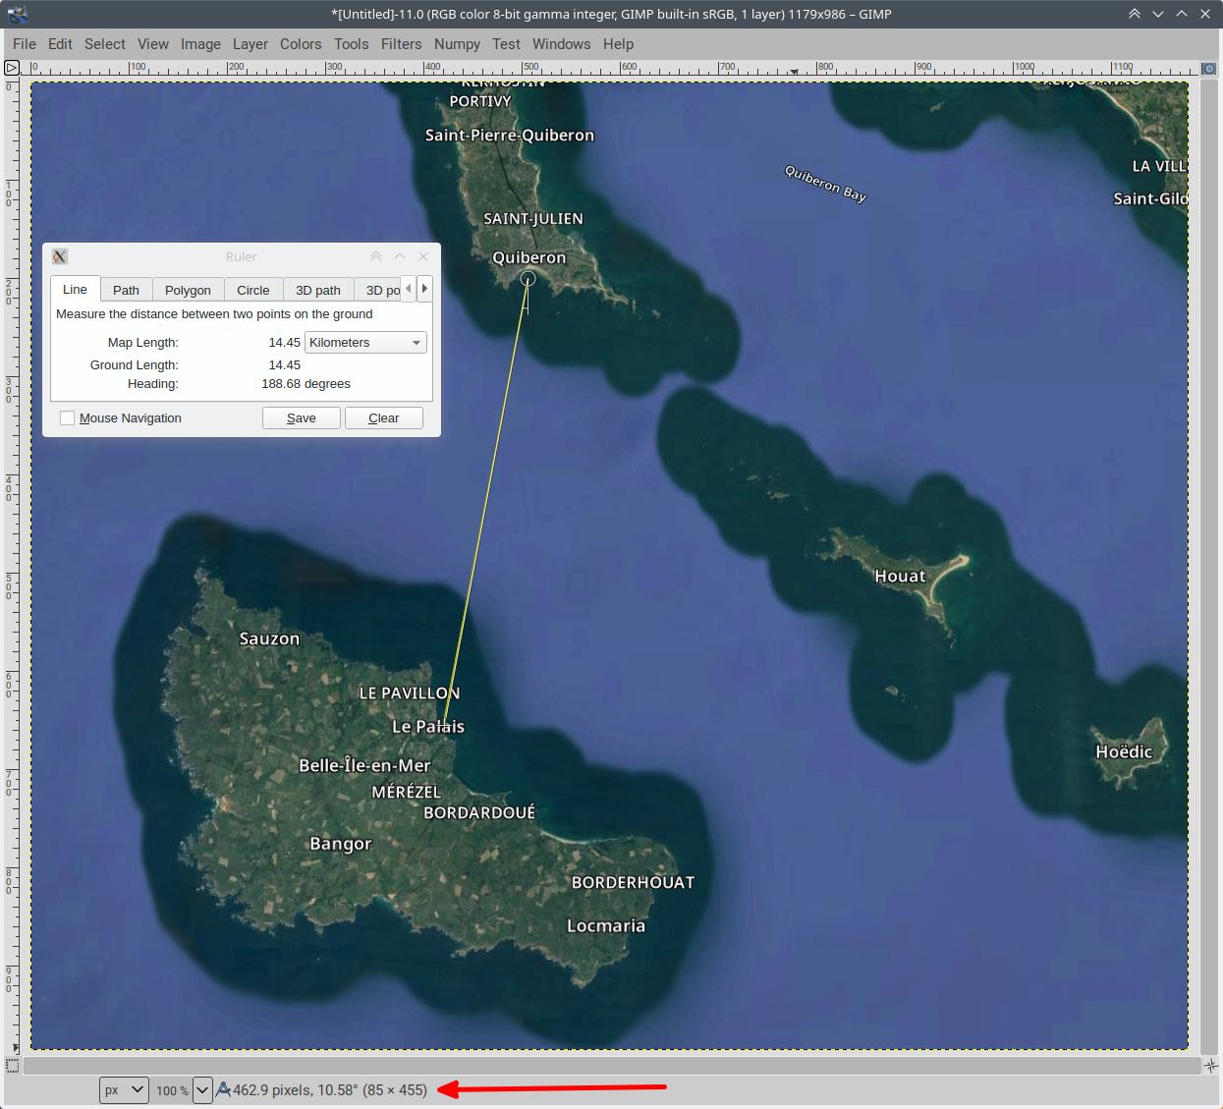Open the Filters menu
The height and width of the screenshot is (1109, 1223).
coord(401,44)
